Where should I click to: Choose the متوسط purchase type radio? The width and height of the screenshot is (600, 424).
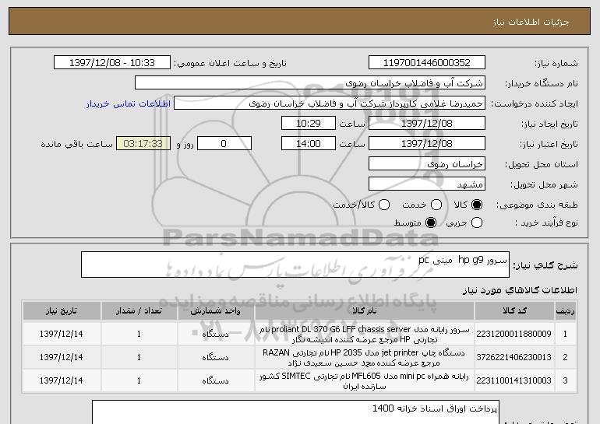pyautogui.click(x=431, y=223)
